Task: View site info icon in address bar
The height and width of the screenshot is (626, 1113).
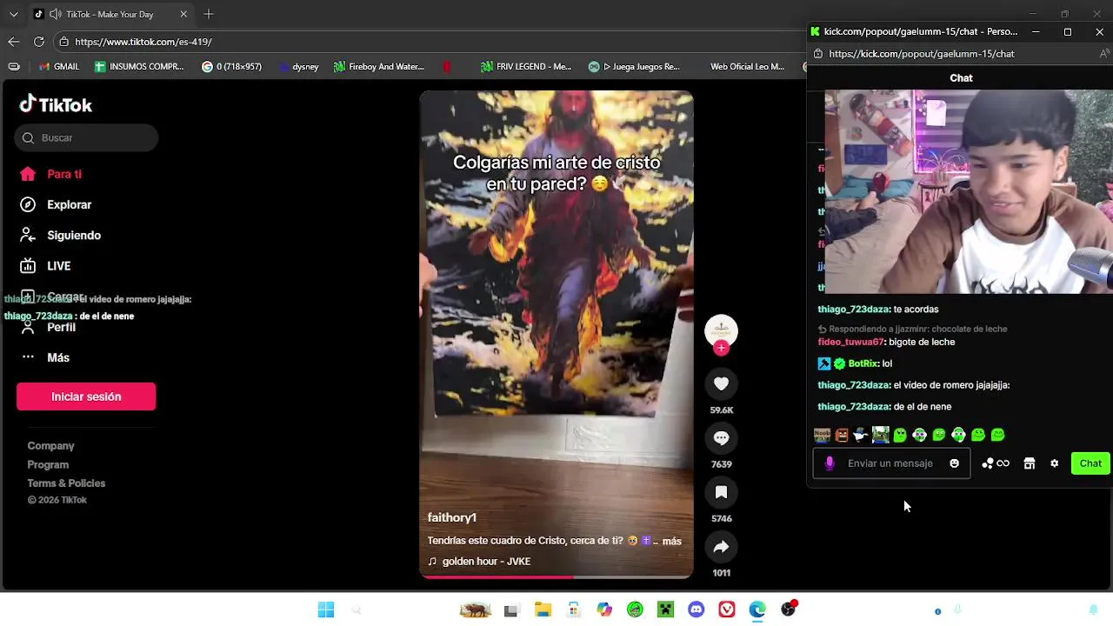Action: click(x=63, y=42)
